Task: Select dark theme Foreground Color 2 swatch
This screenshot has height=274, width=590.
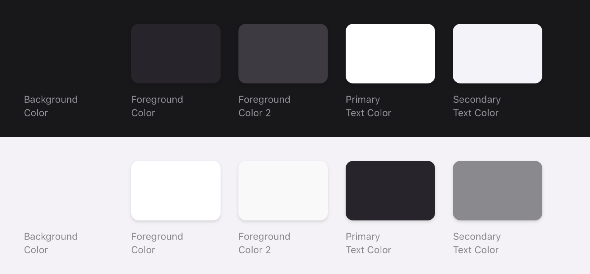Action: 283,53
